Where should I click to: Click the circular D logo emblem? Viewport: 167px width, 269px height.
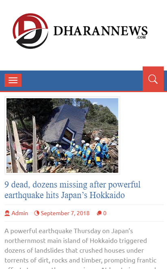tap(30, 31)
